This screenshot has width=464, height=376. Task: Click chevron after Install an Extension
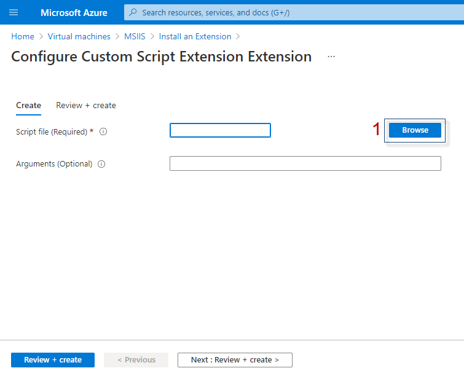pos(238,37)
